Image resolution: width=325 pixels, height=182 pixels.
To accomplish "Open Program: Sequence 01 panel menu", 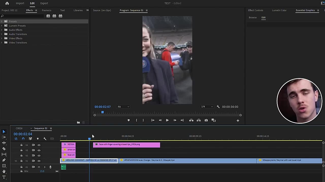I will (x=147, y=10).
